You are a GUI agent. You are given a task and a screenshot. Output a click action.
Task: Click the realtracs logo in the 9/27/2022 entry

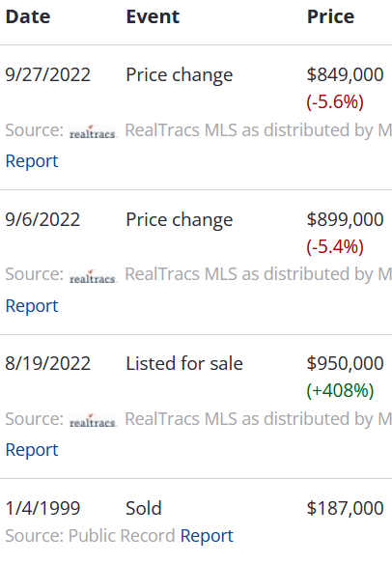tap(93, 132)
